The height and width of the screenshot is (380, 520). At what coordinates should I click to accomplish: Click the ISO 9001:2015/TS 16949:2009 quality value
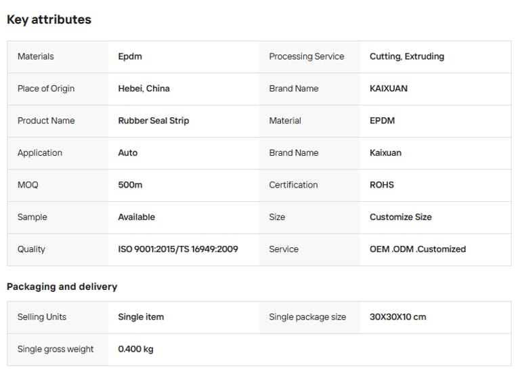click(178, 249)
